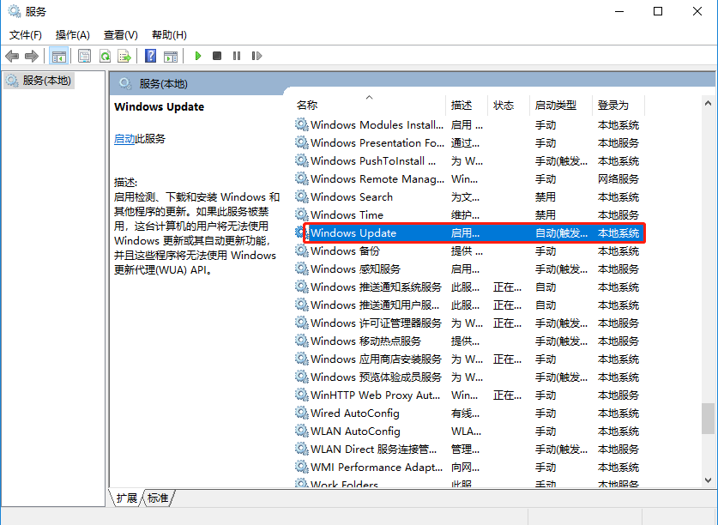Click the Windows Update title in description panel

(159, 106)
